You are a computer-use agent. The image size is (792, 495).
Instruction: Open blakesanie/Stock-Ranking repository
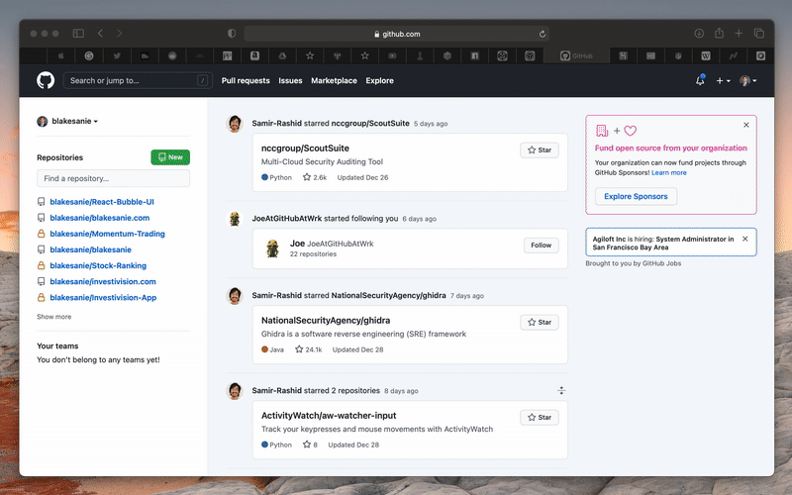(98, 265)
